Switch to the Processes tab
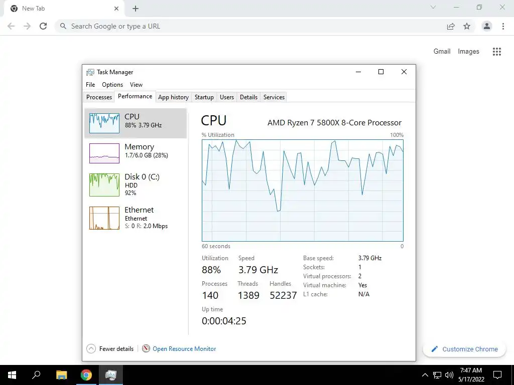The image size is (514, 385). click(x=99, y=97)
